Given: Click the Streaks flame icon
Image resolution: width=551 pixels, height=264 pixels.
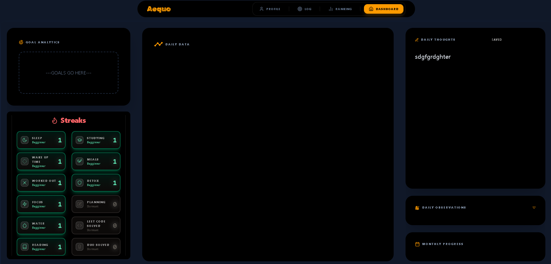Looking at the screenshot, I should coord(55,120).
